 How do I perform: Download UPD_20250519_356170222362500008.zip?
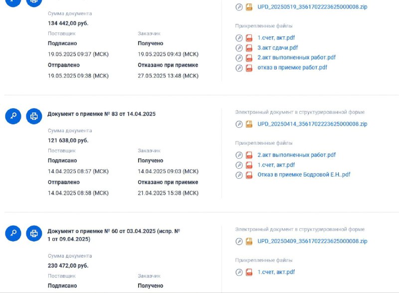pos(312,7)
